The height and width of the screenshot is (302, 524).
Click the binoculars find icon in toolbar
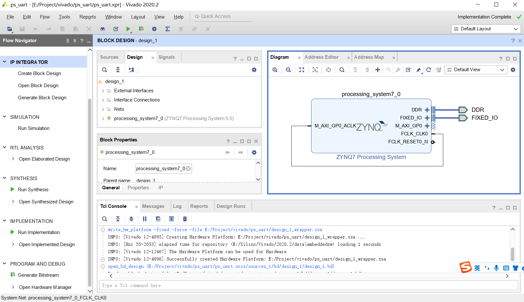(x=102, y=29)
